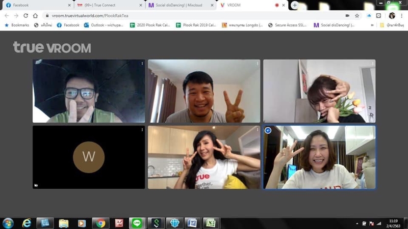Image resolution: width=408 pixels, height=229 pixels.
Task: Click the True VROOM logo
Action: click(52, 48)
